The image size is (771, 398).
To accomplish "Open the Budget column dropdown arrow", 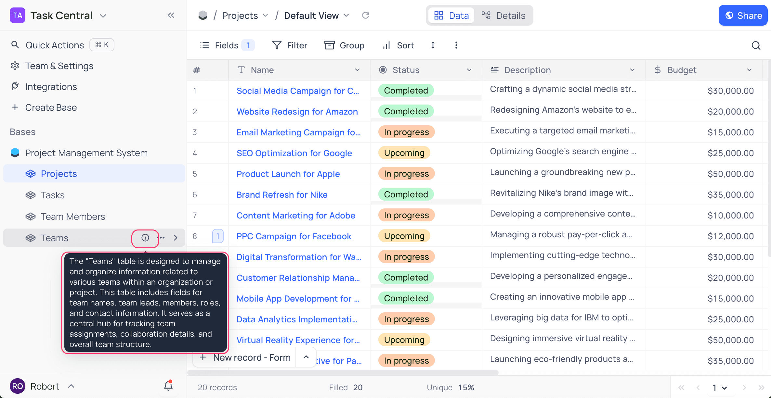I will [x=749, y=70].
